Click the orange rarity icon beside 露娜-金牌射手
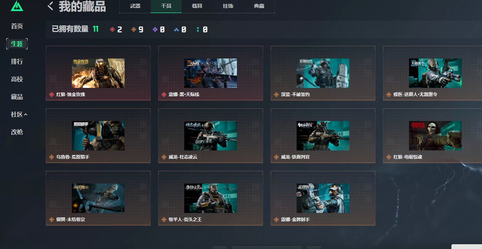 [x=276, y=220]
